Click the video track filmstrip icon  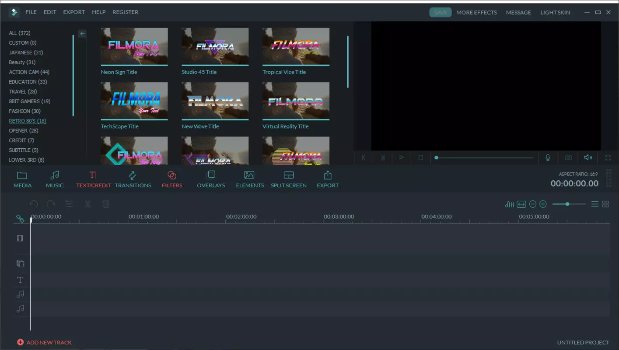(20, 238)
